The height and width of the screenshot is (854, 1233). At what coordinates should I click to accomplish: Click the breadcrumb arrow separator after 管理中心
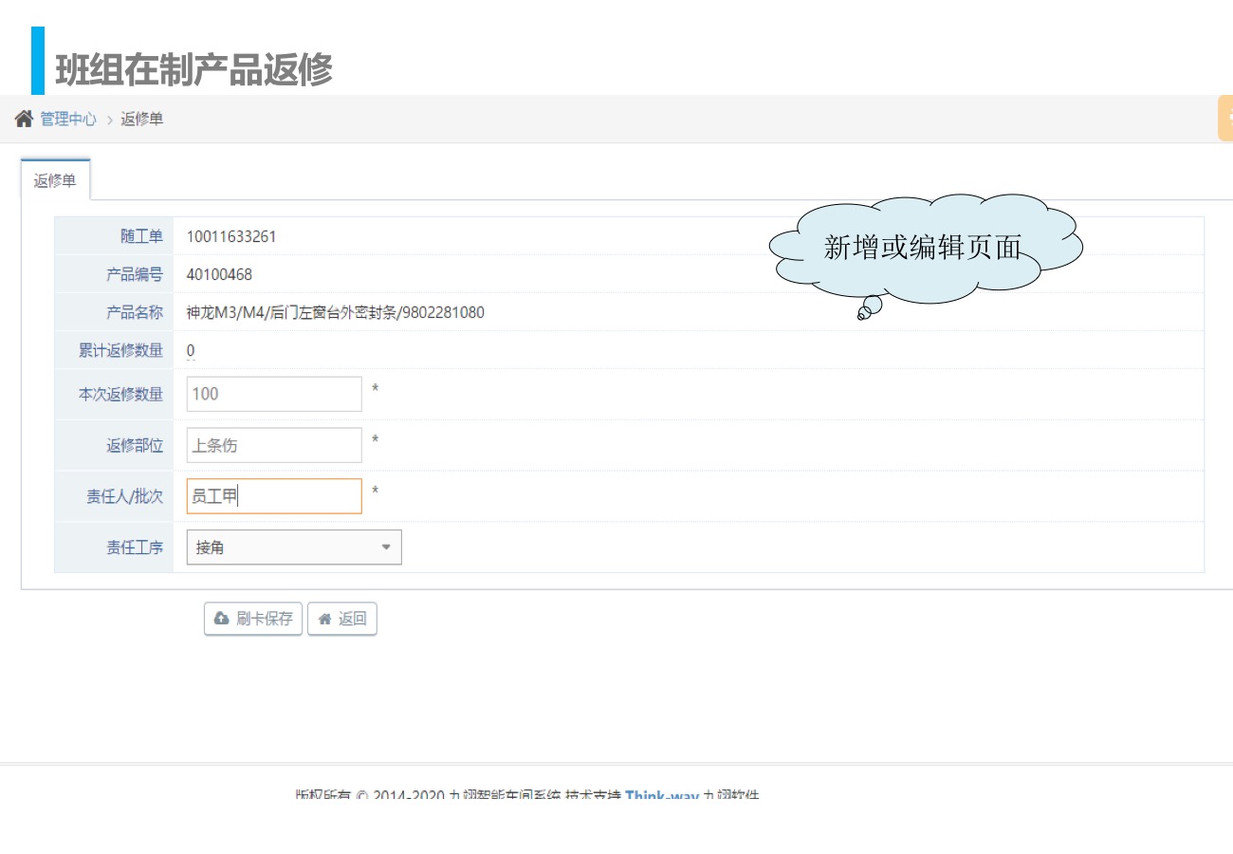tap(109, 120)
